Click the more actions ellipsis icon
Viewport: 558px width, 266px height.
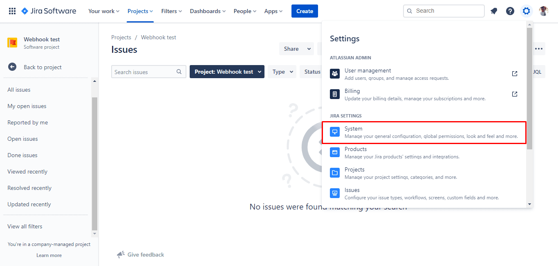click(x=539, y=49)
